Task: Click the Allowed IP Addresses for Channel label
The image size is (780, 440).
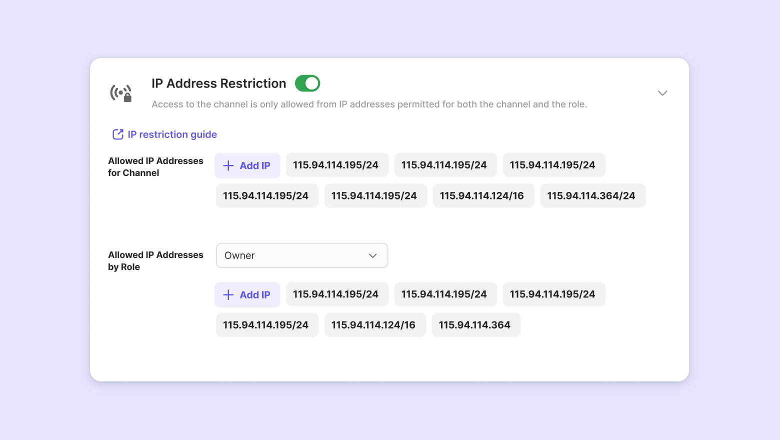Action: point(155,167)
